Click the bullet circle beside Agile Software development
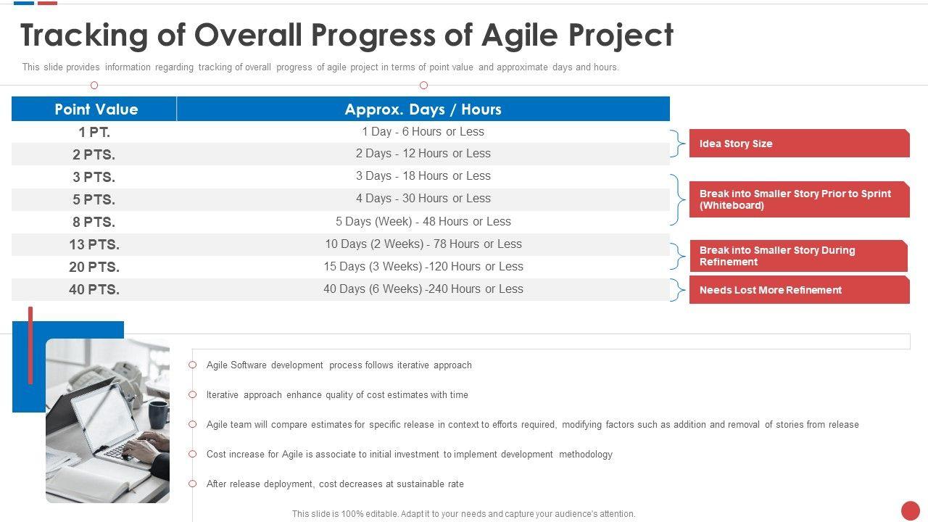This screenshot has width=928, height=522. 193,365
